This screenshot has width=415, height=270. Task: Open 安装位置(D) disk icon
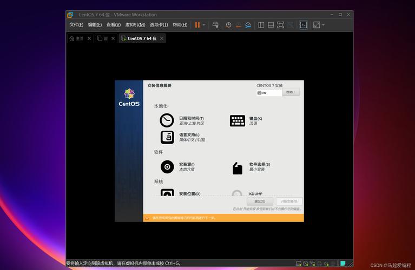pos(167,192)
